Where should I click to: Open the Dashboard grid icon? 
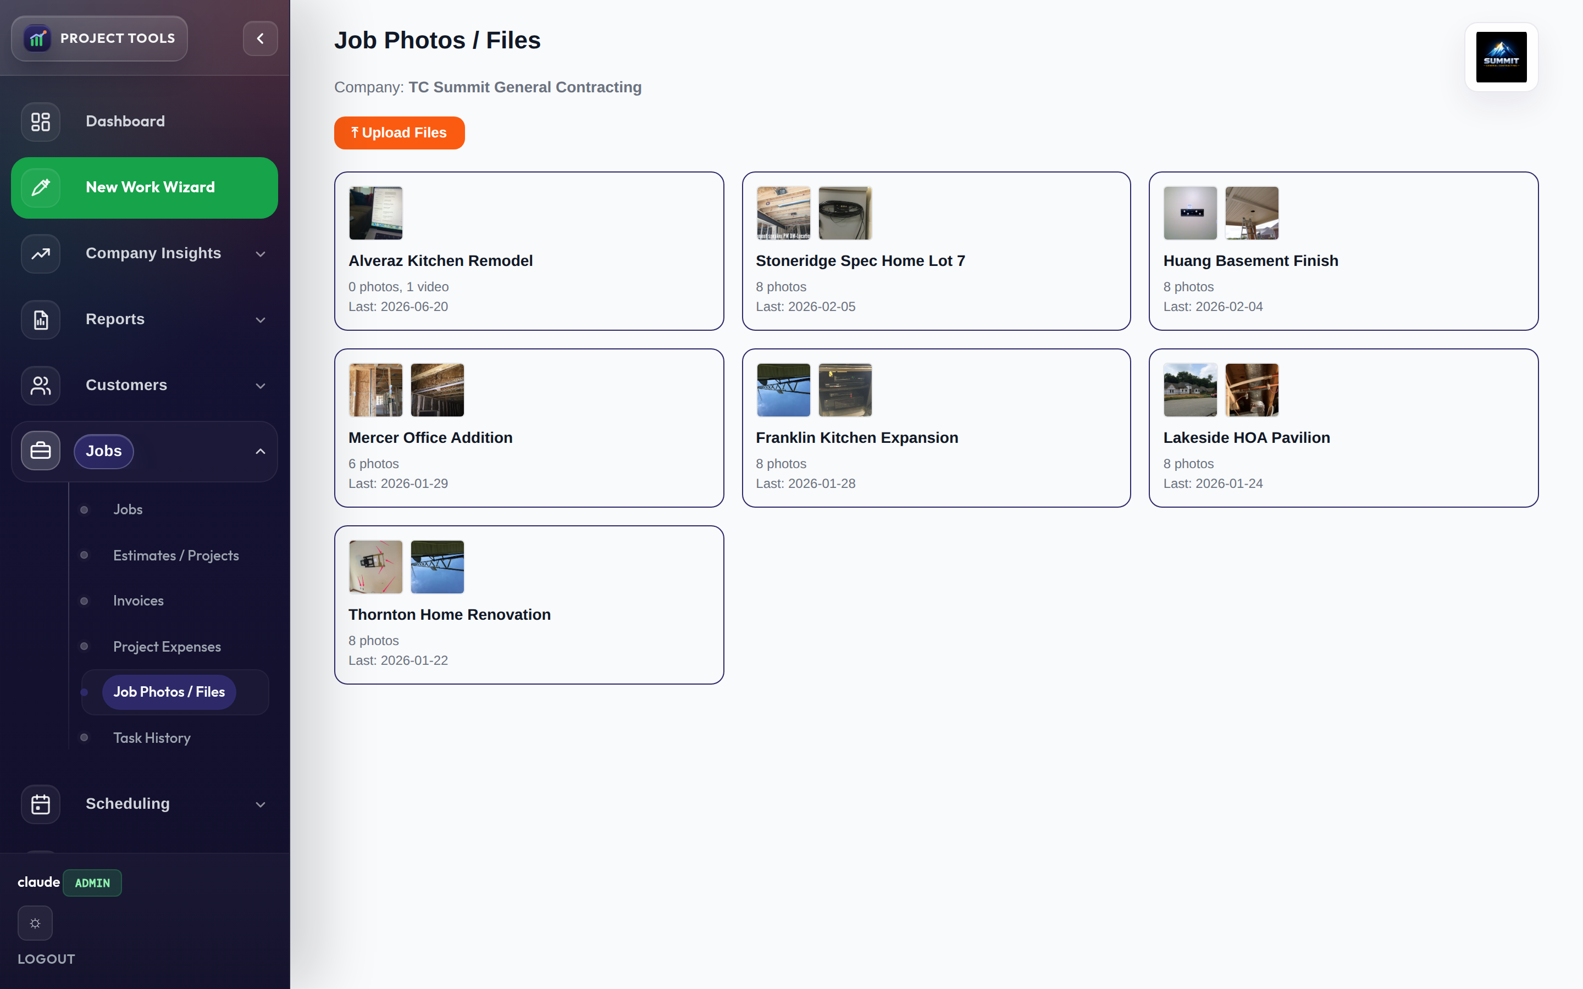pyautogui.click(x=41, y=121)
